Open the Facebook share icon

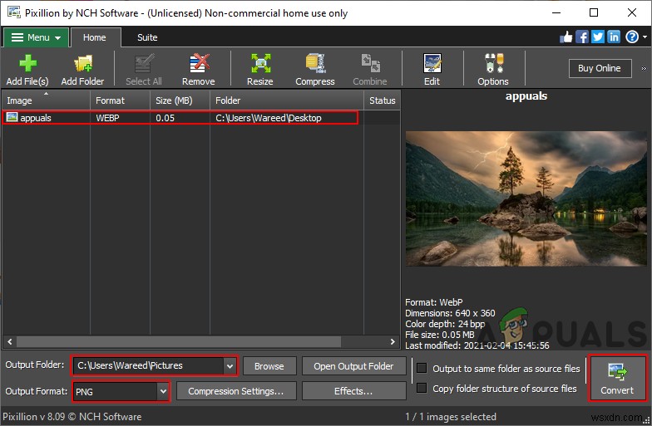coord(582,37)
